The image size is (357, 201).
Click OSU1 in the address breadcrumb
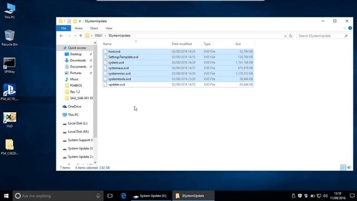pos(98,36)
